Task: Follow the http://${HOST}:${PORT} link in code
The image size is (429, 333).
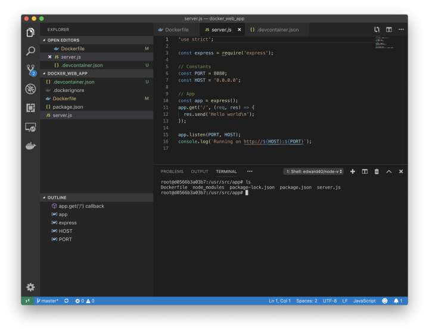Action: pyautogui.click(x=273, y=141)
